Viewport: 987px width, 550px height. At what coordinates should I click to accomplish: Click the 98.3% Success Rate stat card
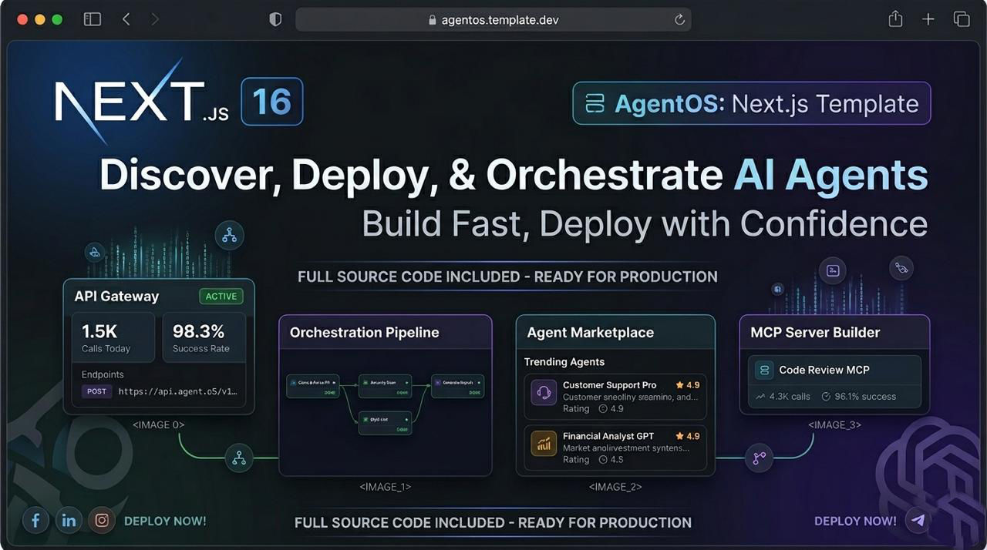click(x=204, y=337)
